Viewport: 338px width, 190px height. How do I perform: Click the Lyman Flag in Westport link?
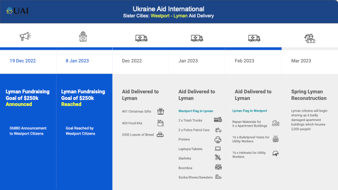pyautogui.click(x=250, y=111)
